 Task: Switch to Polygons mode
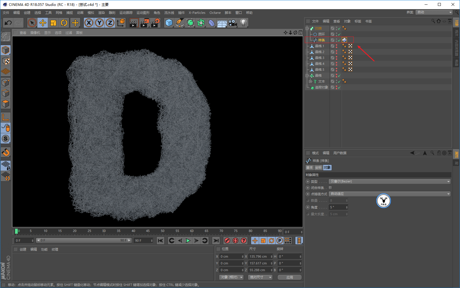(6, 104)
